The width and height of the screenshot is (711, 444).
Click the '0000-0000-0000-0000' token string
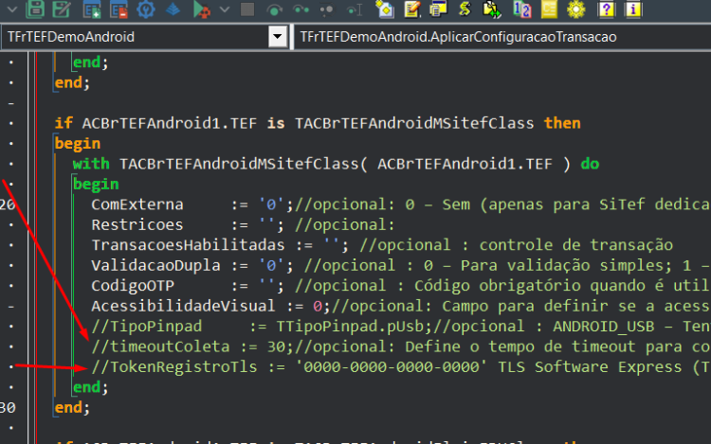[391, 367]
